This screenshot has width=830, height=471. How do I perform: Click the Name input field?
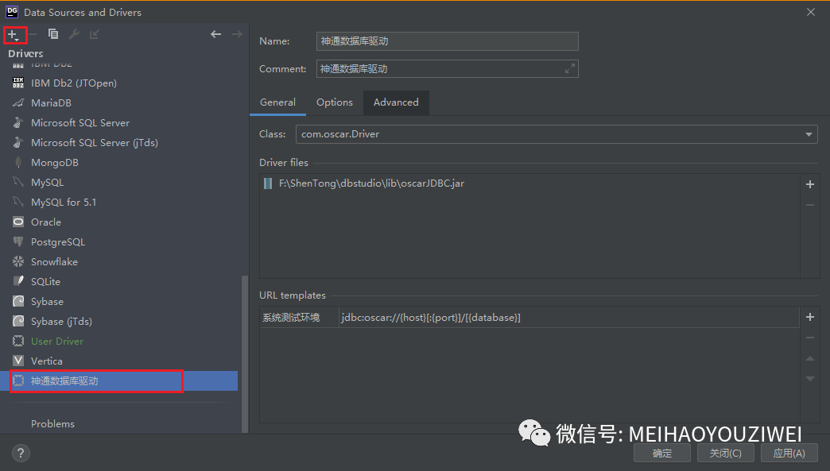tap(448, 41)
